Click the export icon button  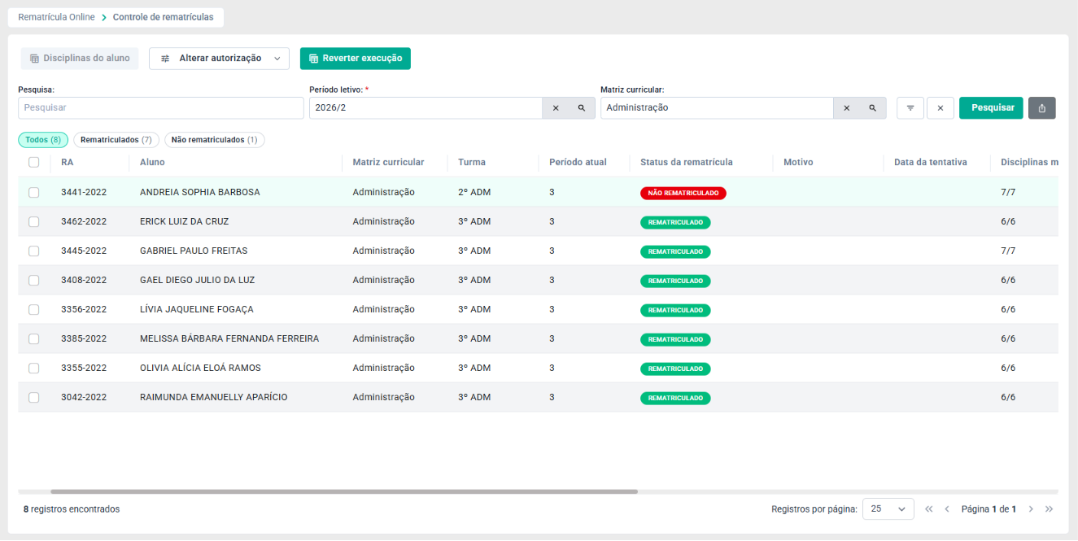1042,108
